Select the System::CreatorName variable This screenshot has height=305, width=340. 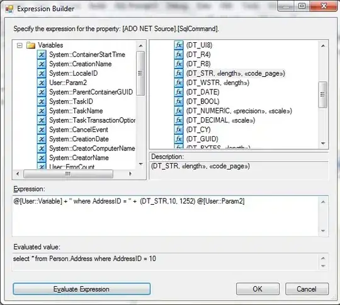click(79, 158)
